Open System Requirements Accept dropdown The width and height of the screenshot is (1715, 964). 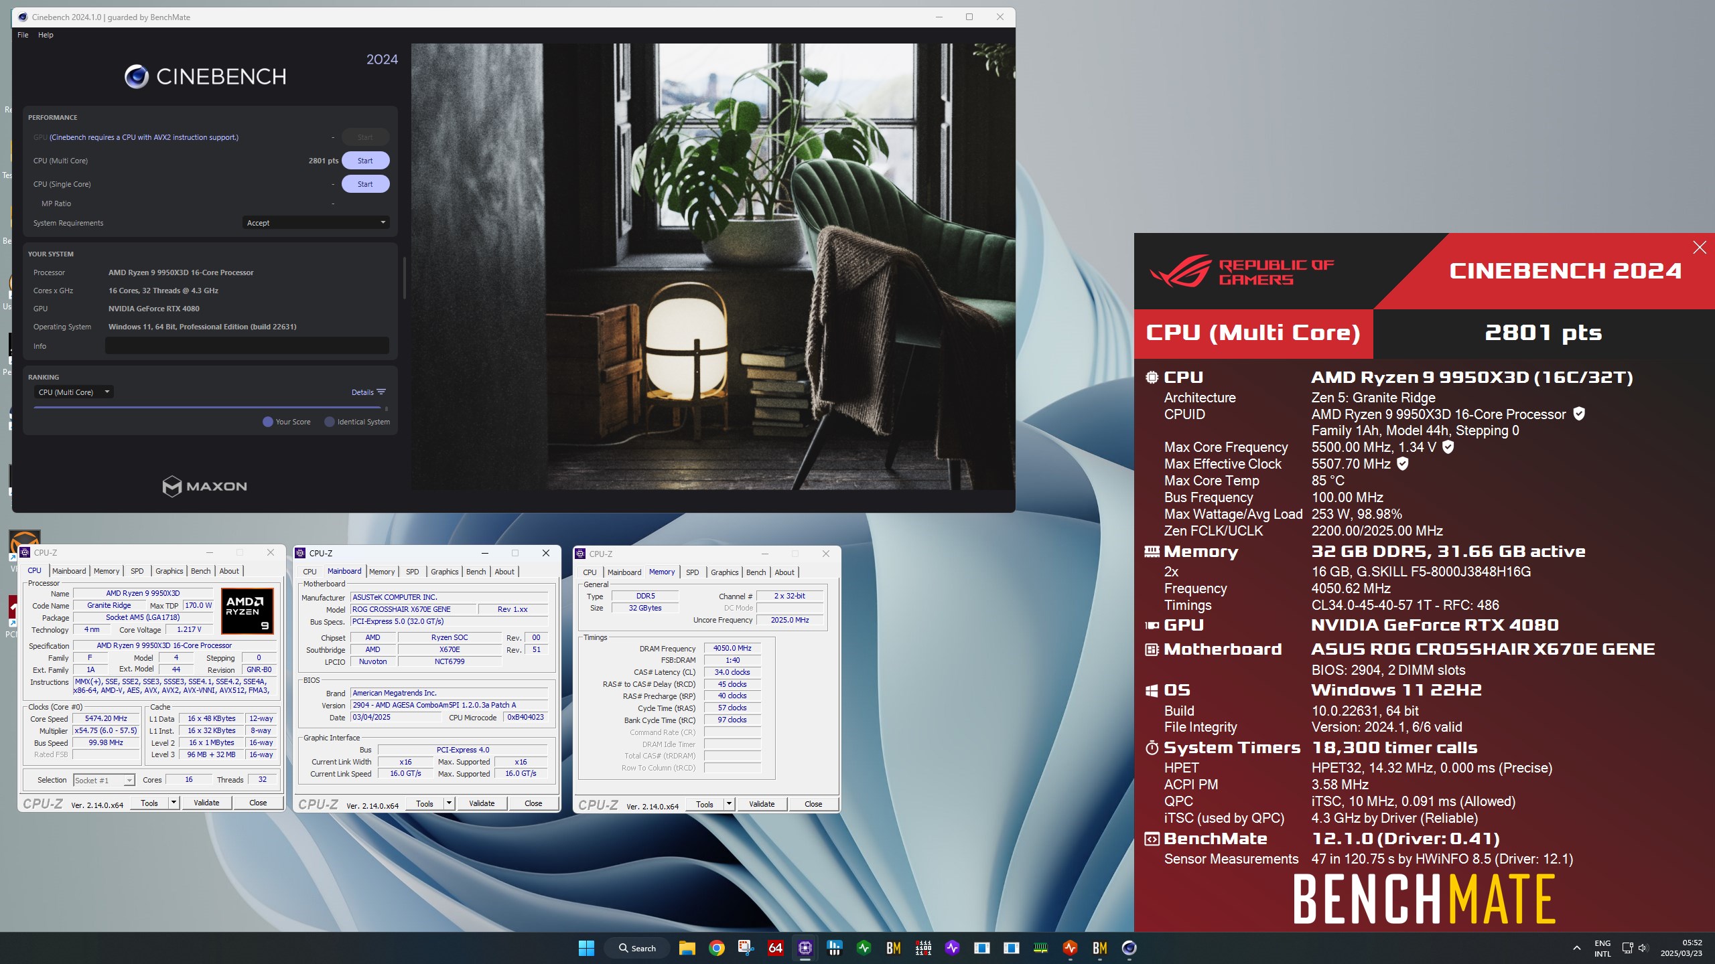pyautogui.click(x=316, y=223)
